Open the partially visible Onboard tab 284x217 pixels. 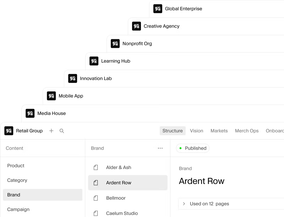coord(275,131)
